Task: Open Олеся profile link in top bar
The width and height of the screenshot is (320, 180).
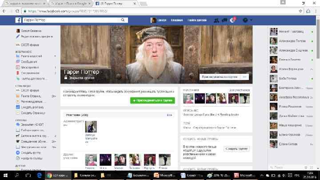Action: (162, 20)
